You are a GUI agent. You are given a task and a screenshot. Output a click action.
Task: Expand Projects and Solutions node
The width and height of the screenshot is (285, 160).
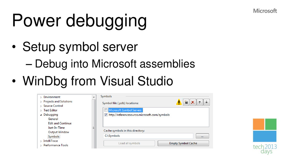41,102
